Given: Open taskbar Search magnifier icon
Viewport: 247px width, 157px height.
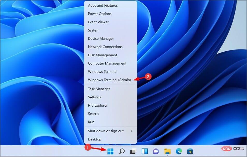Looking at the screenshot, I should 122,151.
